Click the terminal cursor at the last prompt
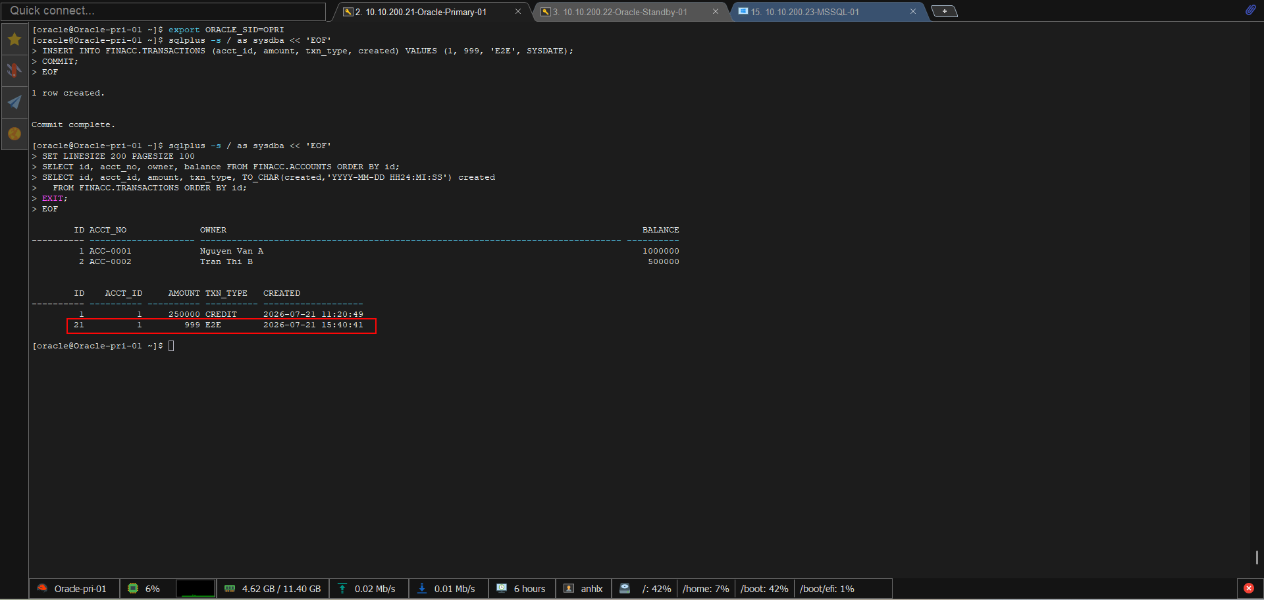Viewport: 1264px width, 600px height. coord(171,346)
